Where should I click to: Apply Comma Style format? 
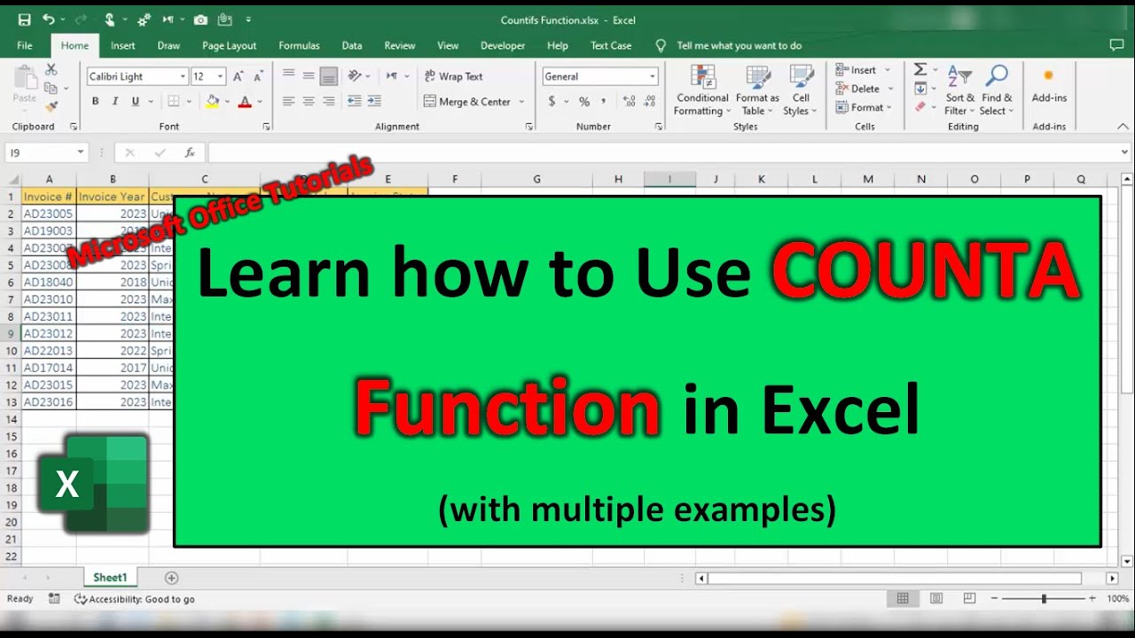(x=604, y=101)
